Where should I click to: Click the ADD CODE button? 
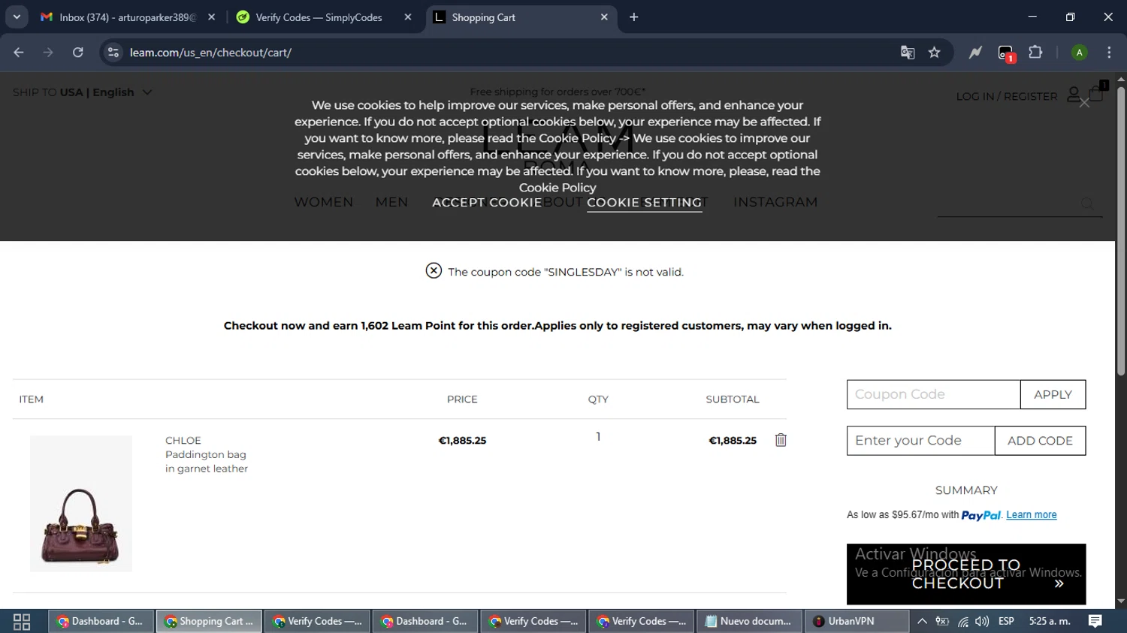[x=1040, y=441]
